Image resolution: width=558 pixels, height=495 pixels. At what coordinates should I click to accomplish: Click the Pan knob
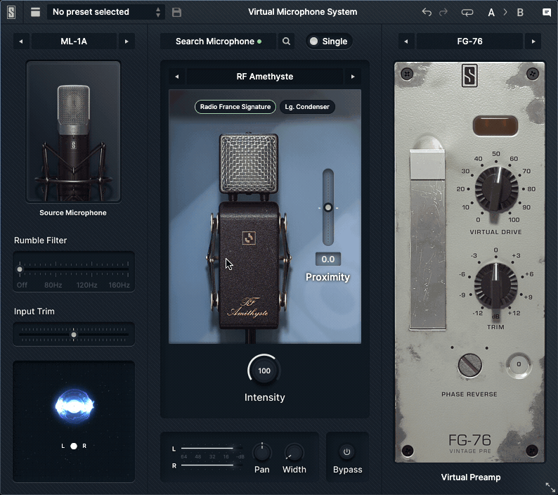[x=262, y=453]
